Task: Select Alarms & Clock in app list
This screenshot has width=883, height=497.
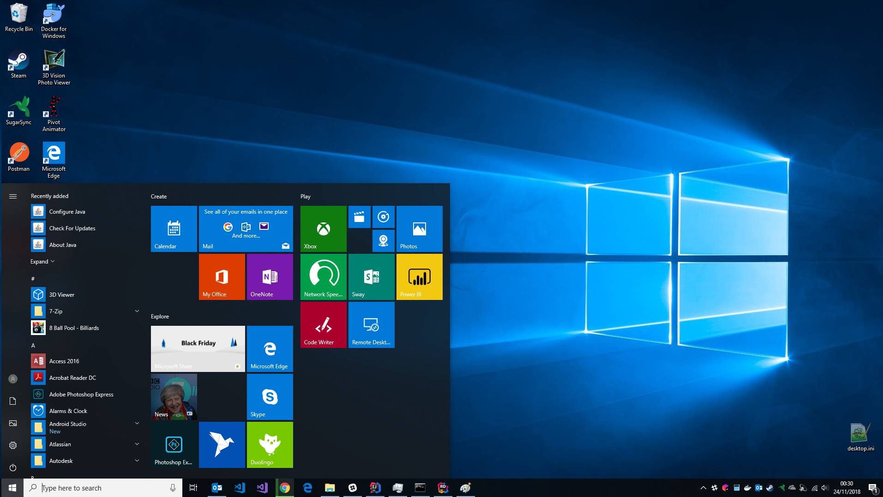Action: (68, 411)
